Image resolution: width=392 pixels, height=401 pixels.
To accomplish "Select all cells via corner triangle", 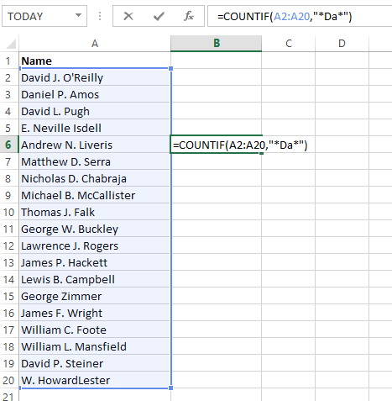I will tap(10, 44).
